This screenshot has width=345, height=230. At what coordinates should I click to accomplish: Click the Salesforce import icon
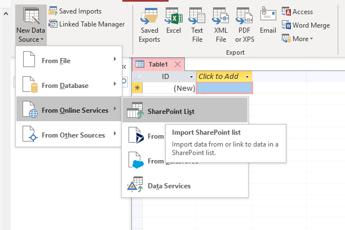[136, 160]
